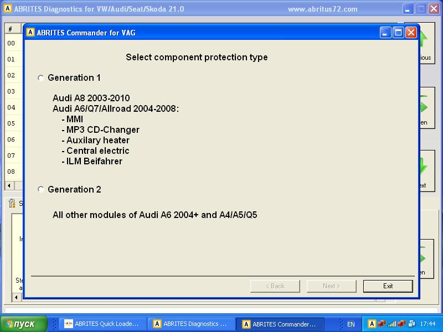Select the Generation 1 radio button

41,78
